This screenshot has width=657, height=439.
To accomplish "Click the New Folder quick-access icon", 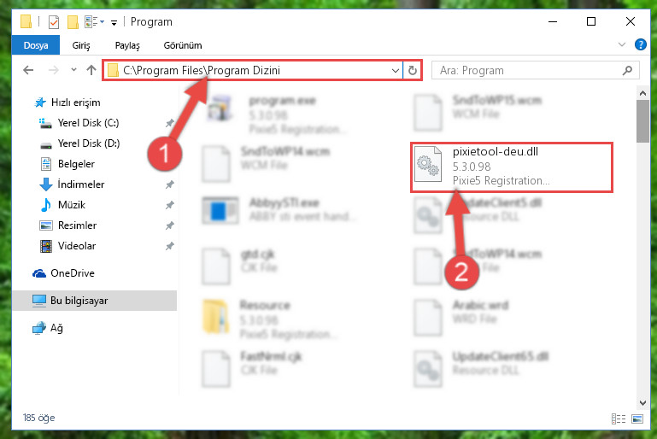I will (x=73, y=22).
